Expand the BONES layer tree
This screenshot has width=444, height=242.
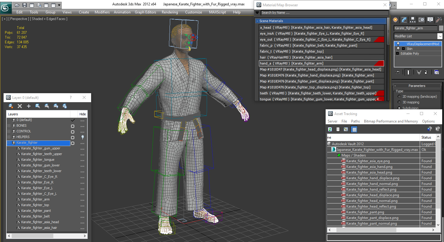point(9,126)
